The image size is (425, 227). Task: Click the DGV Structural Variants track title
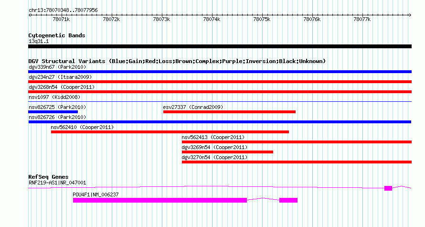click(x=177, y=61)
